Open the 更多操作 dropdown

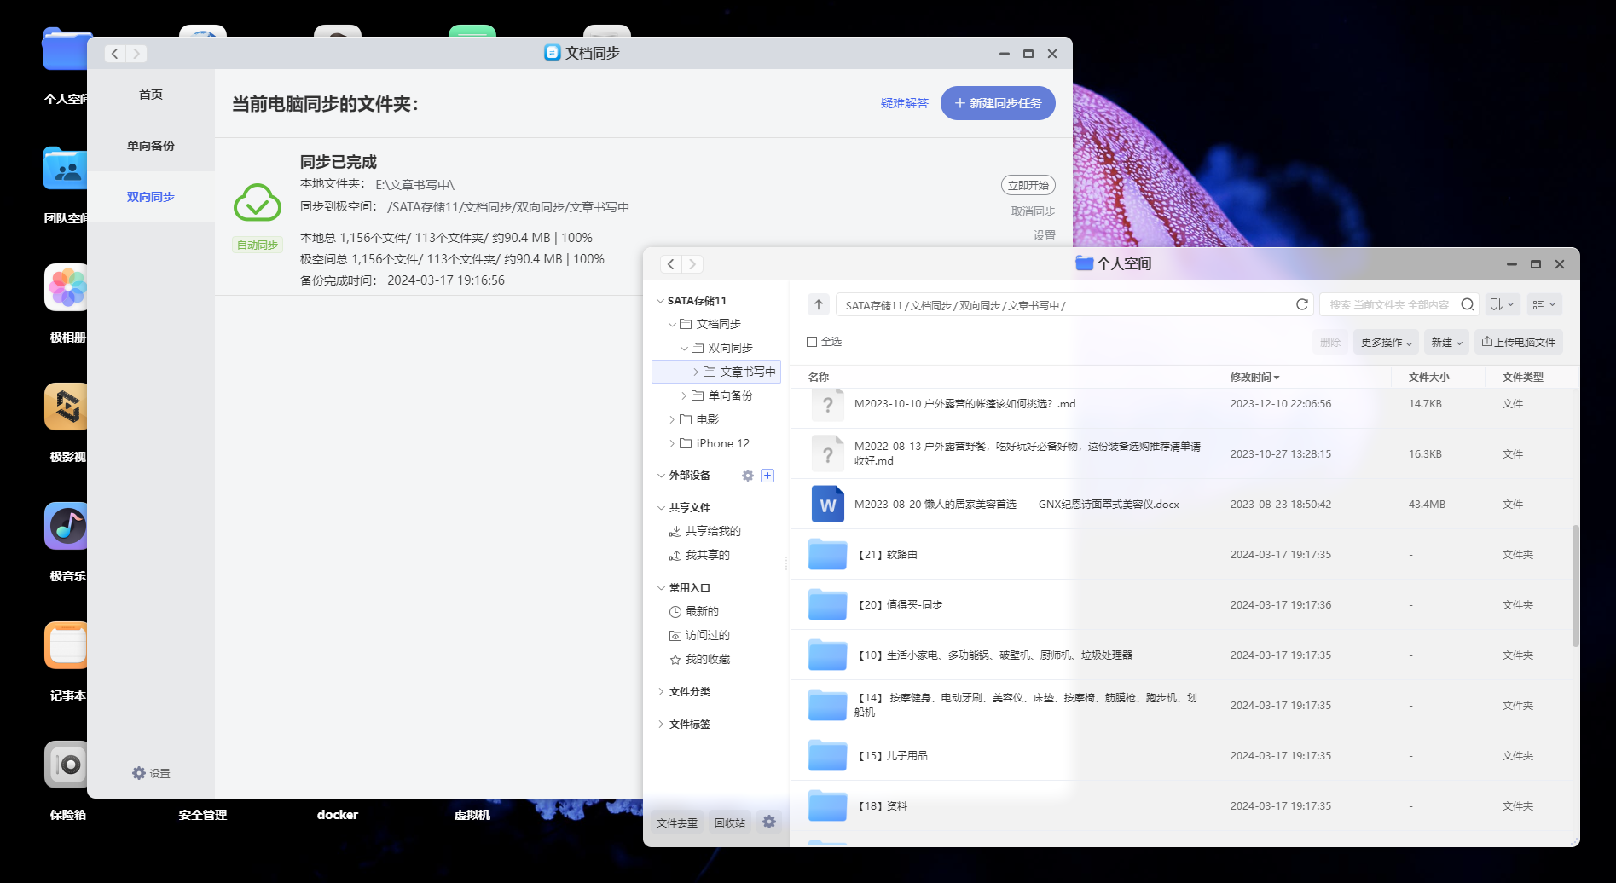1385,341
